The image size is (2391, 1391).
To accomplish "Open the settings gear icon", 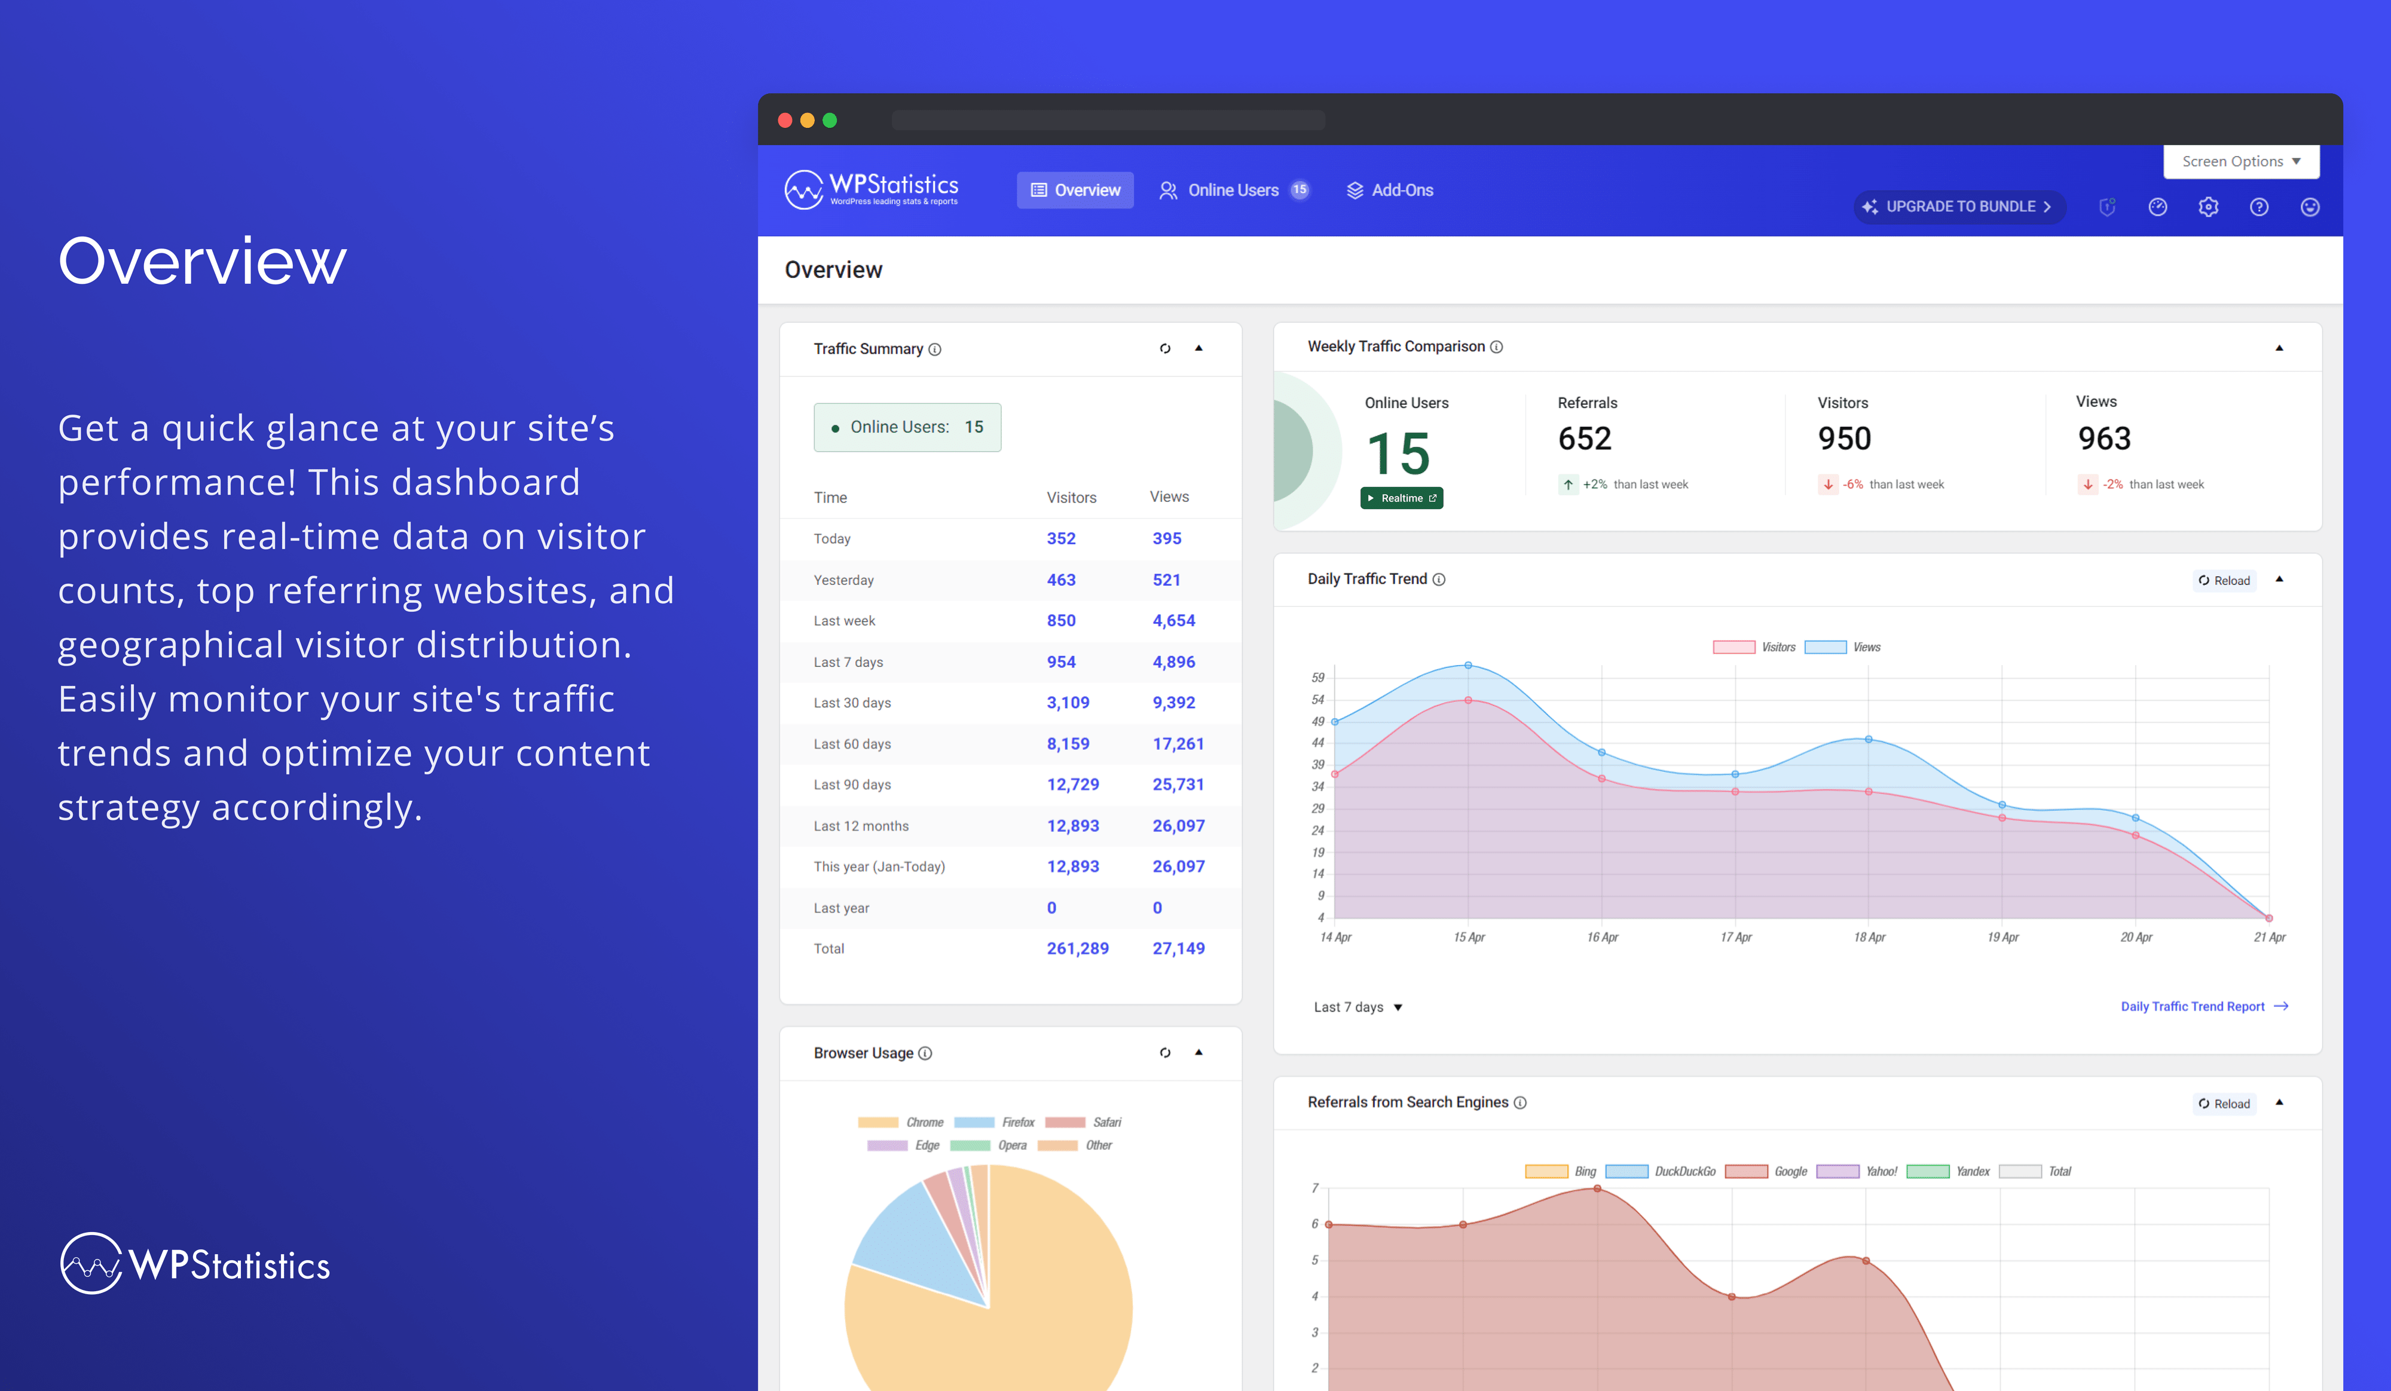I will [2208, 207].
